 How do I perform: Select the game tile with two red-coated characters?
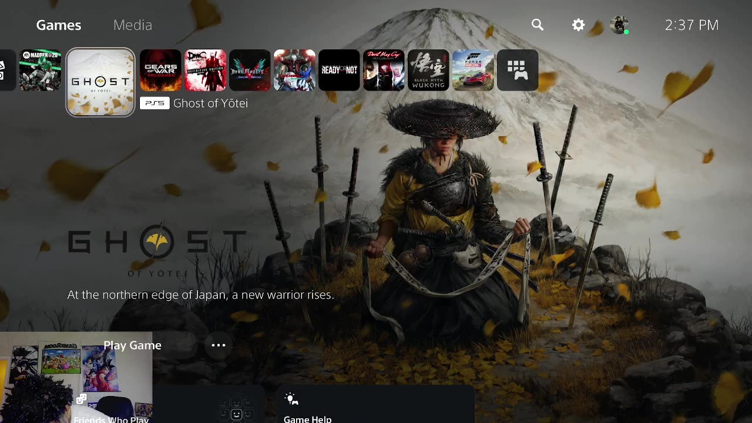pos(294,70)
